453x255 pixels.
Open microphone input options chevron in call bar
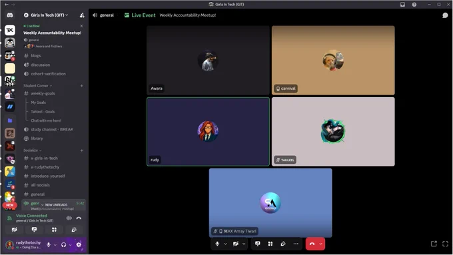click(225, 244)
